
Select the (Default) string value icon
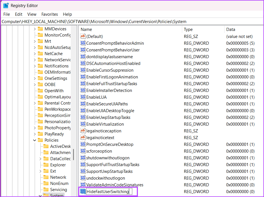tap(83, 36)
